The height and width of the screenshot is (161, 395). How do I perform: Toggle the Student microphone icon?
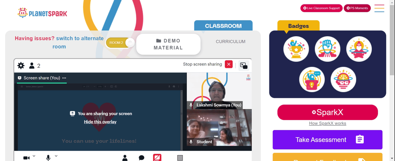(x=191, y=142)
